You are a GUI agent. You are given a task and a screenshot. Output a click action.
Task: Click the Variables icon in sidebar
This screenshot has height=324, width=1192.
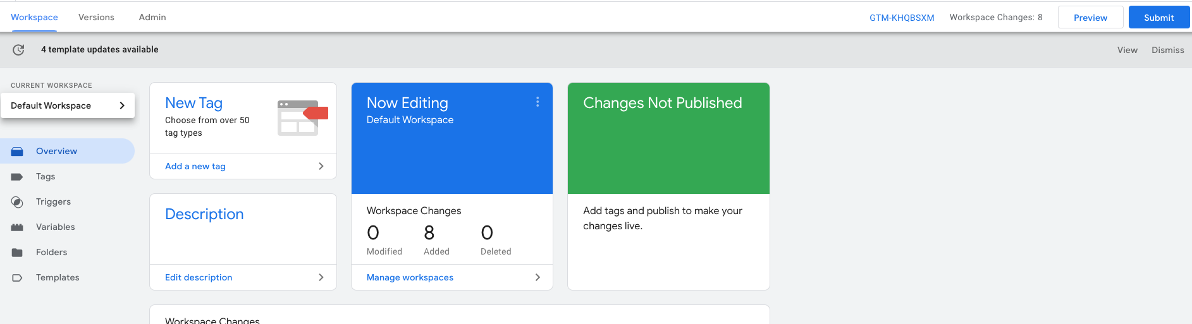tap(17, 227)
